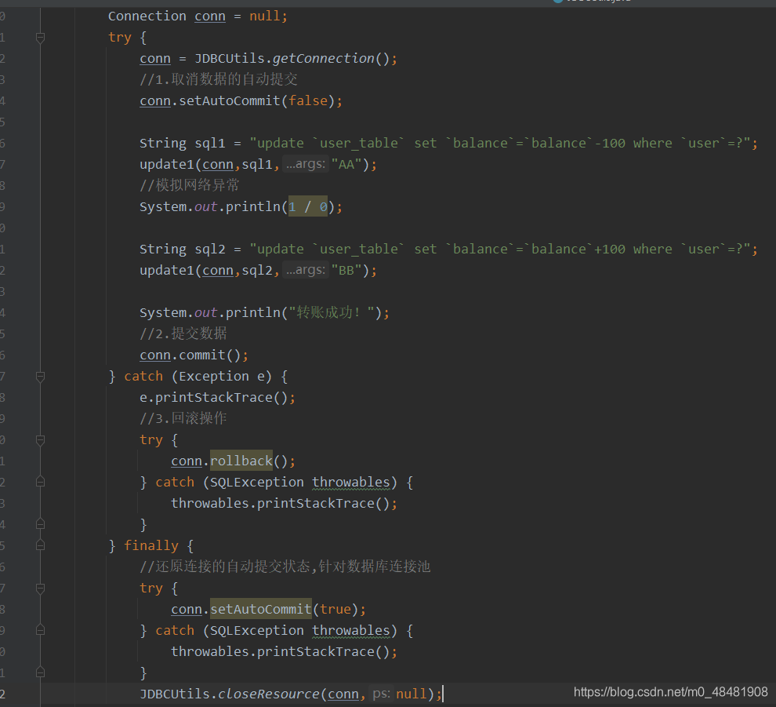Fold the second catch (SQLException throwables) block
The image size is (776, 707).
pyautogui.click(x=41, y=630)
